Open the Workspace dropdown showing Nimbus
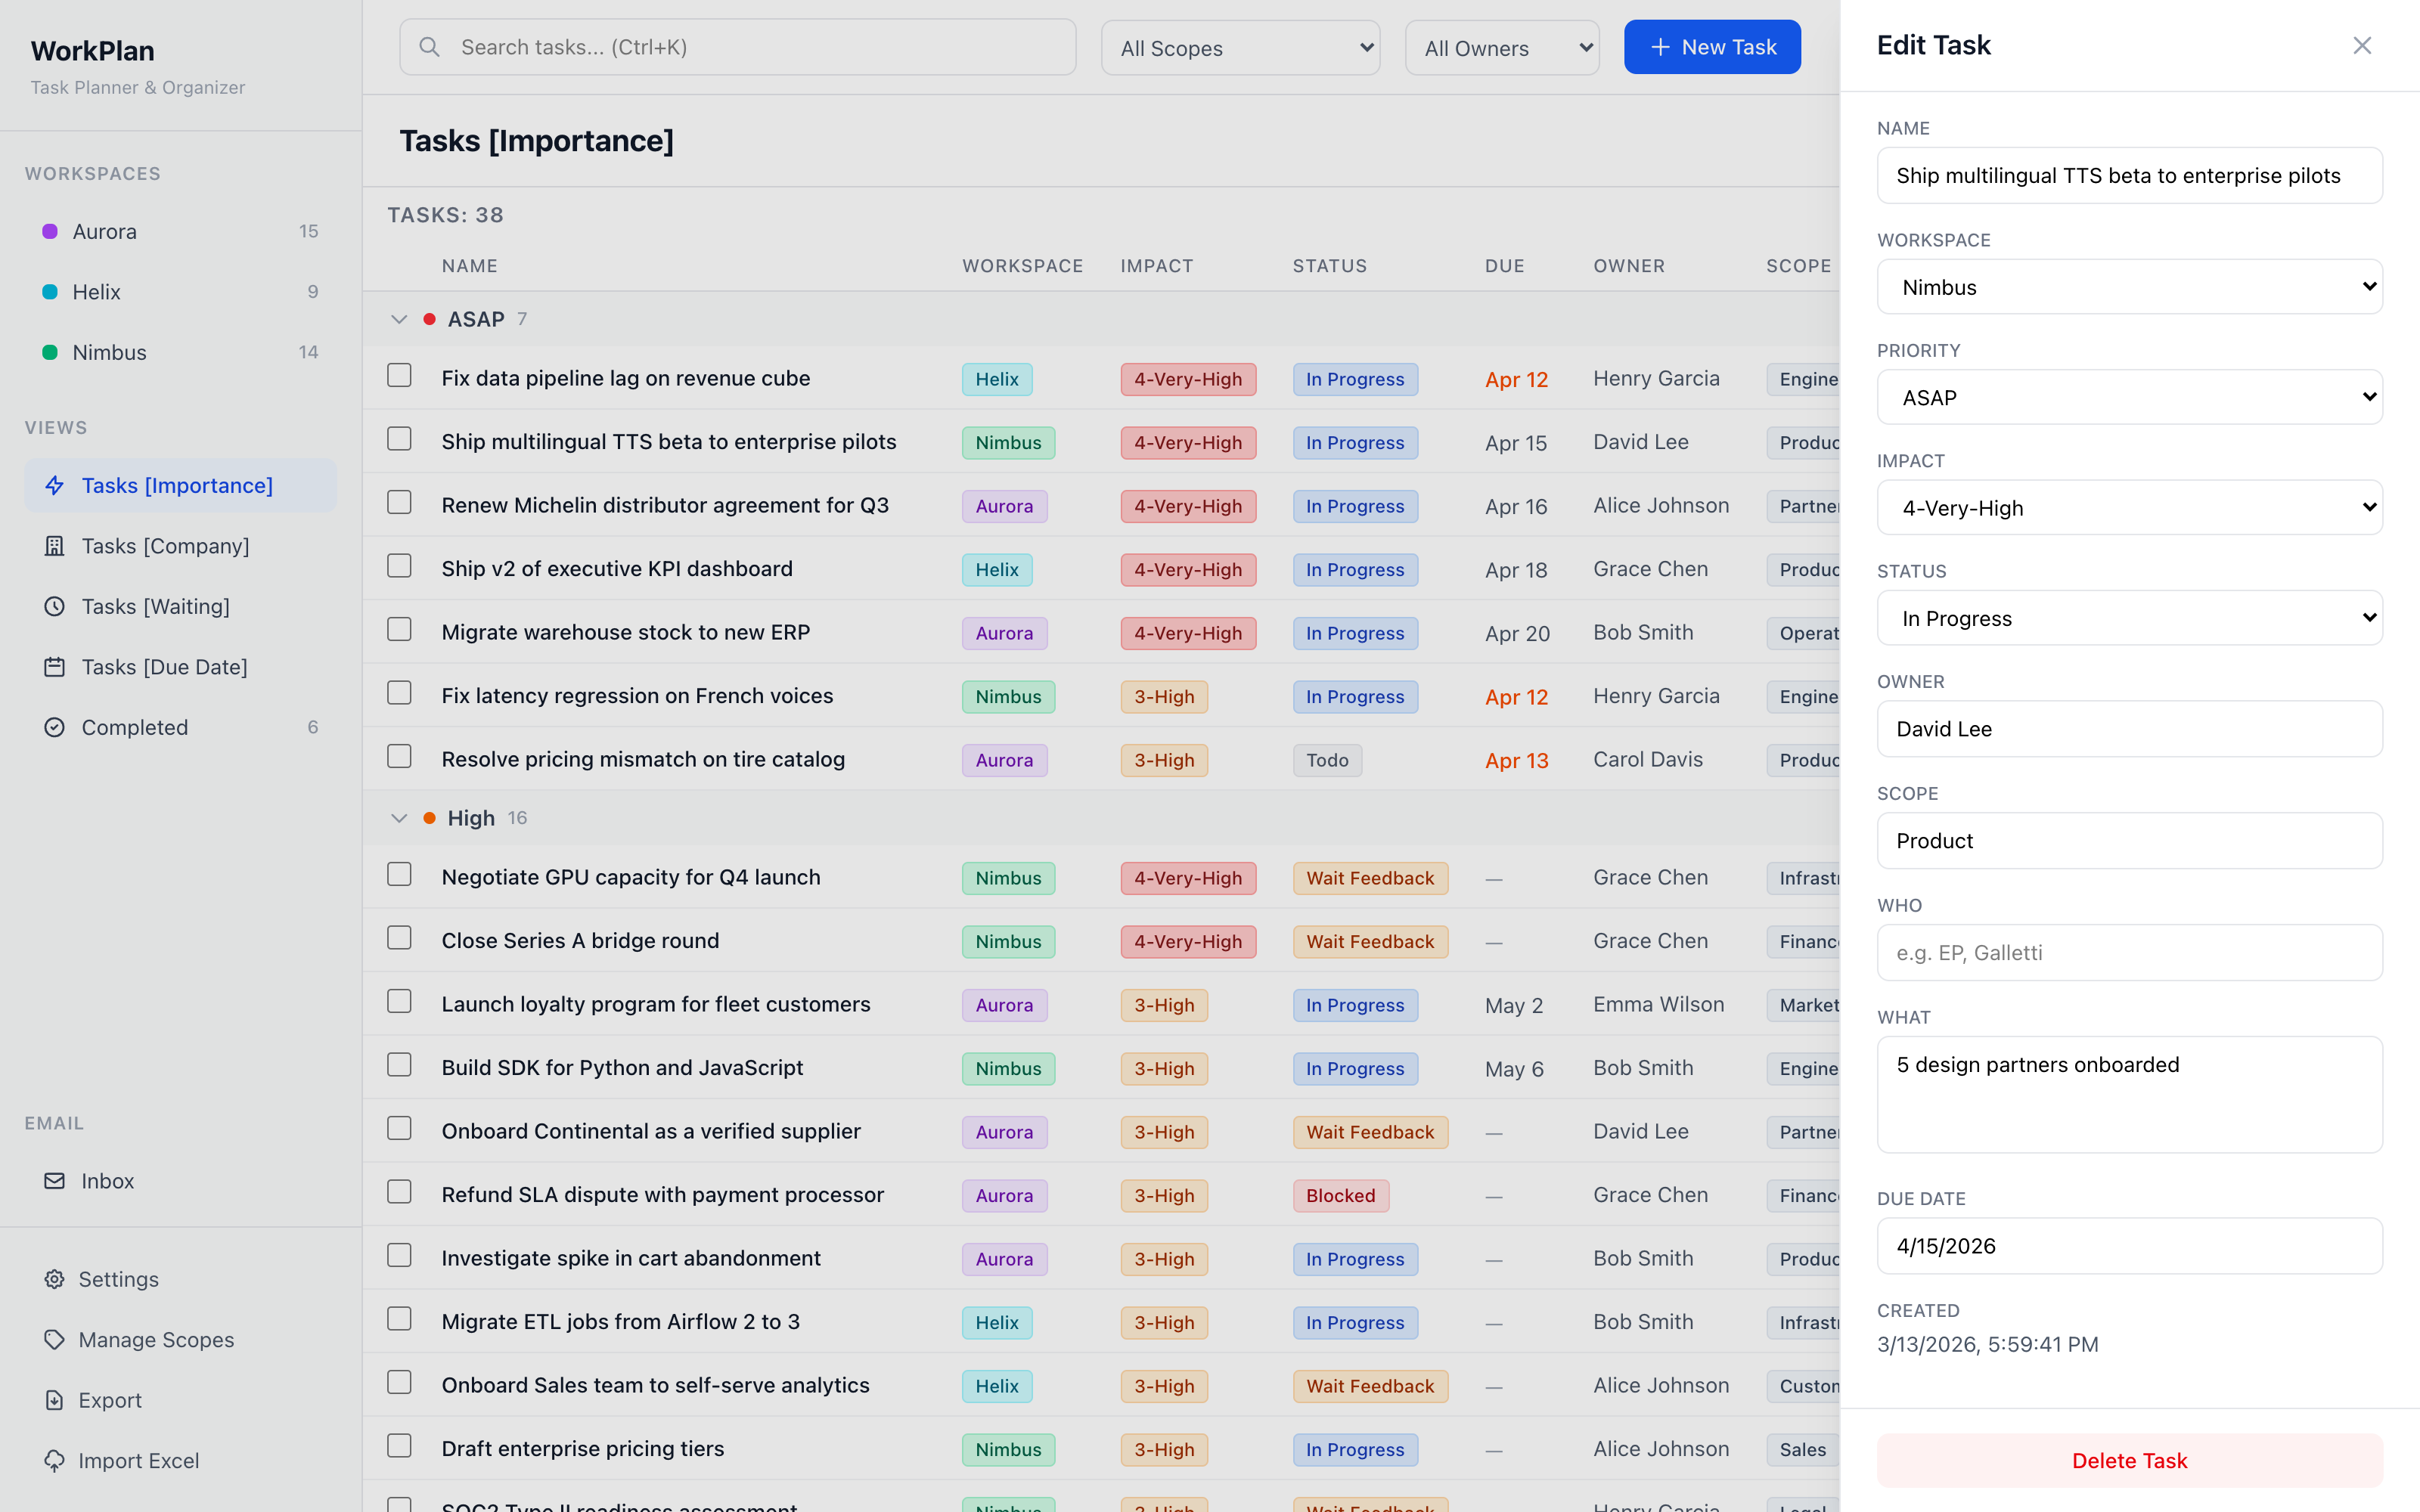Image resolution: width=2420 pixels, height=1512 pixels. tap(2129, 287)
